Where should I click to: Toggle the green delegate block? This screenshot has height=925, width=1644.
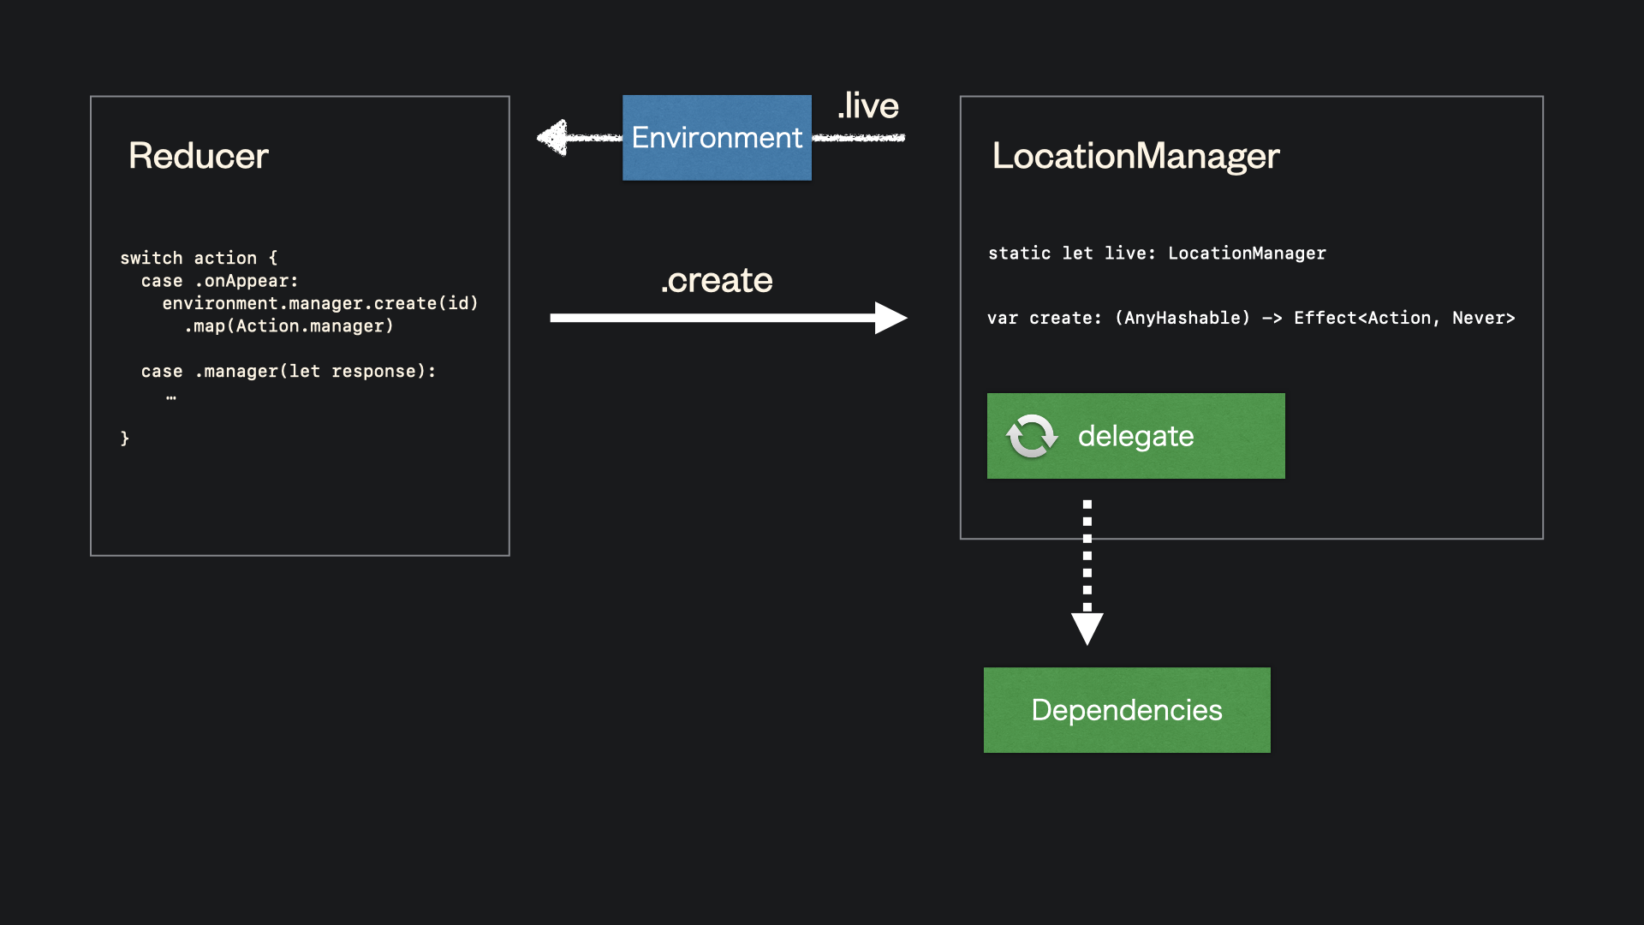[x=1135, y=435]
